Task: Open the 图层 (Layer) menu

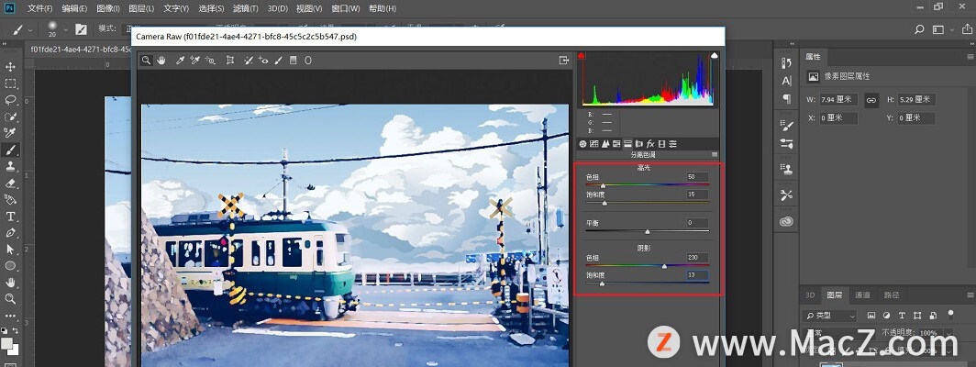Action: coord(141,9)
